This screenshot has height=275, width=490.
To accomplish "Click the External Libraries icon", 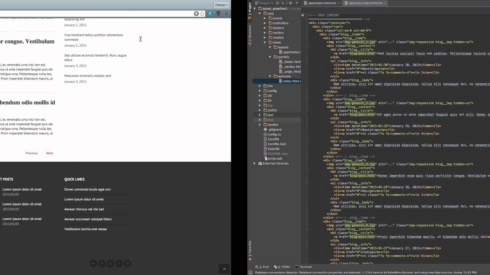I will coord(260,163).
